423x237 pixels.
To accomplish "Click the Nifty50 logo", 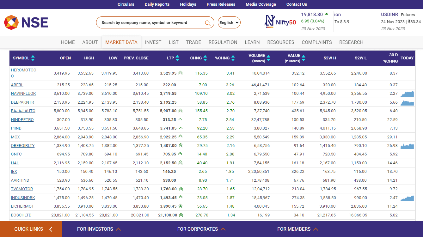I will pyautogui.click(x=280, y=21).
